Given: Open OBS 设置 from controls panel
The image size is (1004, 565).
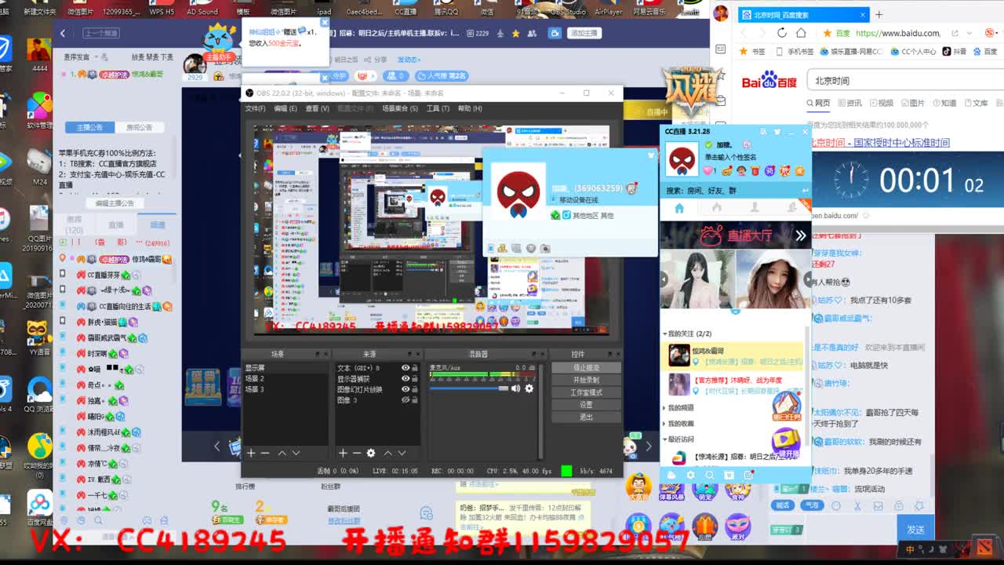Looking at the screenshot, I should (586, 405).
